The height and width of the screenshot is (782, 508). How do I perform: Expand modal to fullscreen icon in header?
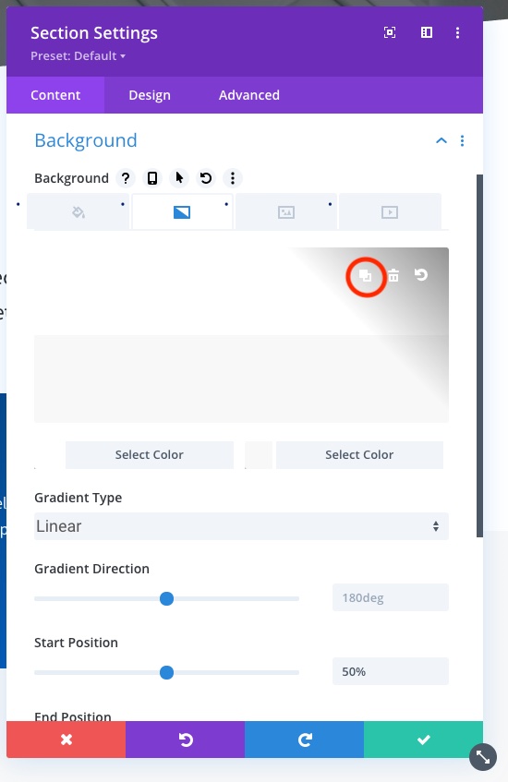pyautogui.click(x=390, y=32)
